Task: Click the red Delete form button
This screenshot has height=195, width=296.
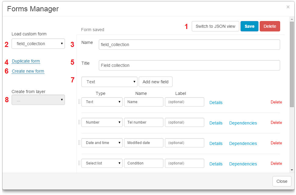Action: point(269,26)
